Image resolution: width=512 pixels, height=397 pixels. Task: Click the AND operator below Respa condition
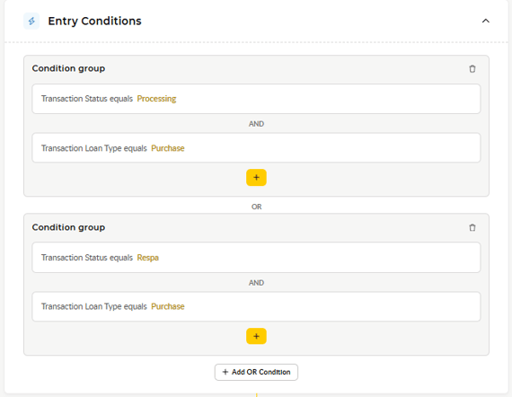[x=256, y=283]
